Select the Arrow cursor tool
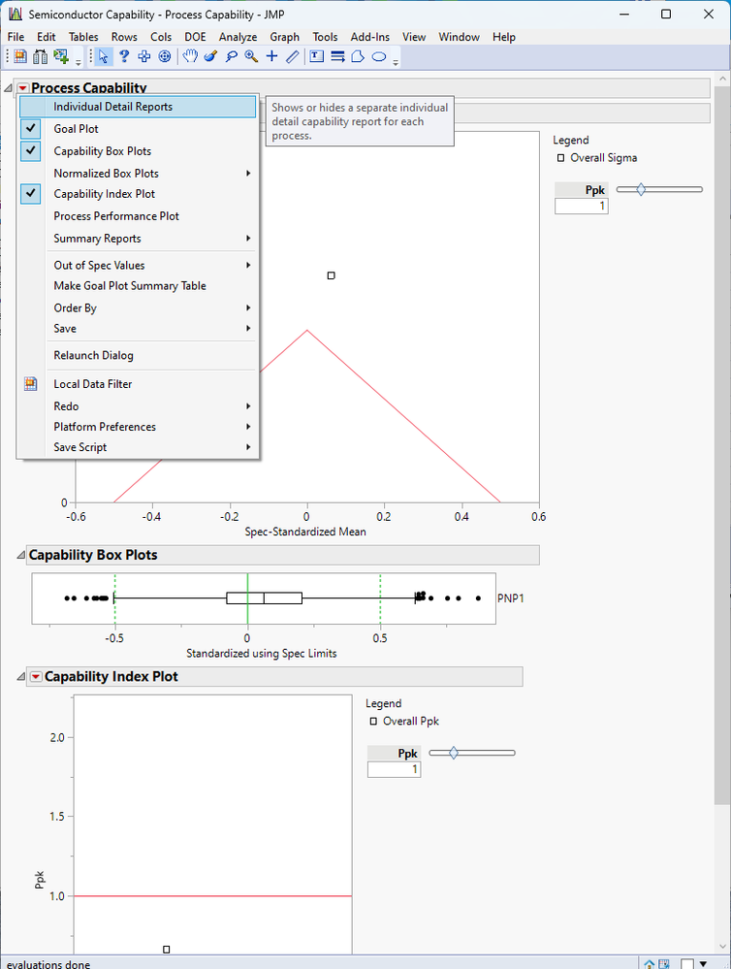This screenshot has height=969, width=731. tap(103, 57)
